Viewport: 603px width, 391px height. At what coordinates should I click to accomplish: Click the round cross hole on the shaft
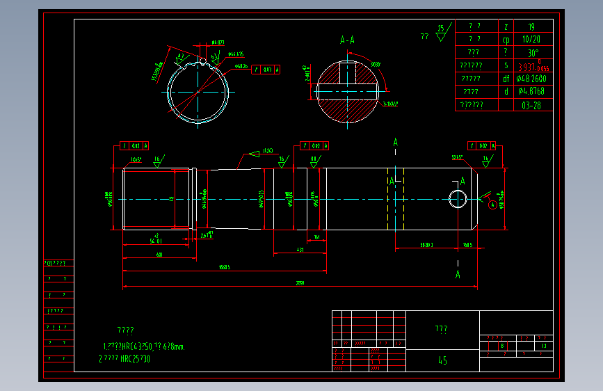pyautogui.click(x=458, y=200)
